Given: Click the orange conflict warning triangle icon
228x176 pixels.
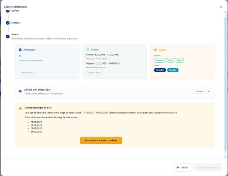Looking at the screenshot, I should click(x=20, y=108).
